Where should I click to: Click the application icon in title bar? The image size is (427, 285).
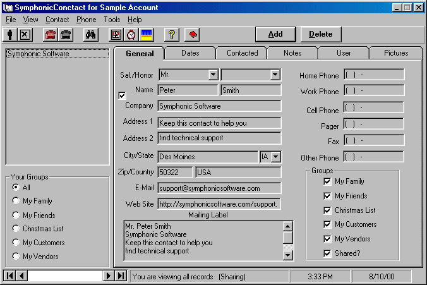tap(8, 8)
